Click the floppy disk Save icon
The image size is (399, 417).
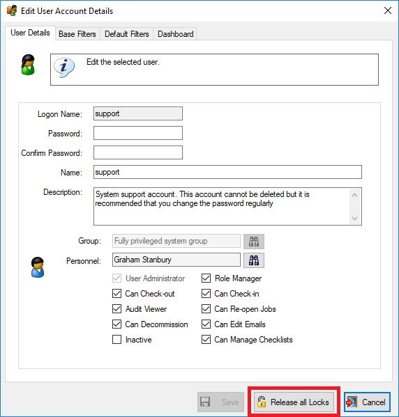[x=205, y=402]
